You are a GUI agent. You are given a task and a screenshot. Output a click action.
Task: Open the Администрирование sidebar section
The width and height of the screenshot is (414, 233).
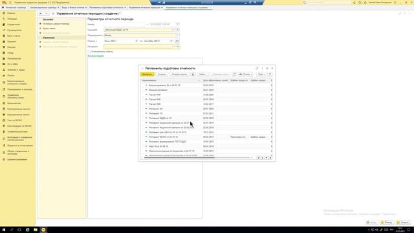click(17, 159)
